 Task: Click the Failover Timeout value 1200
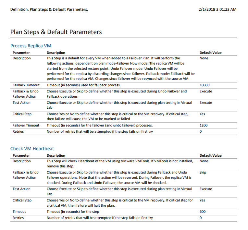pos(204,125)
